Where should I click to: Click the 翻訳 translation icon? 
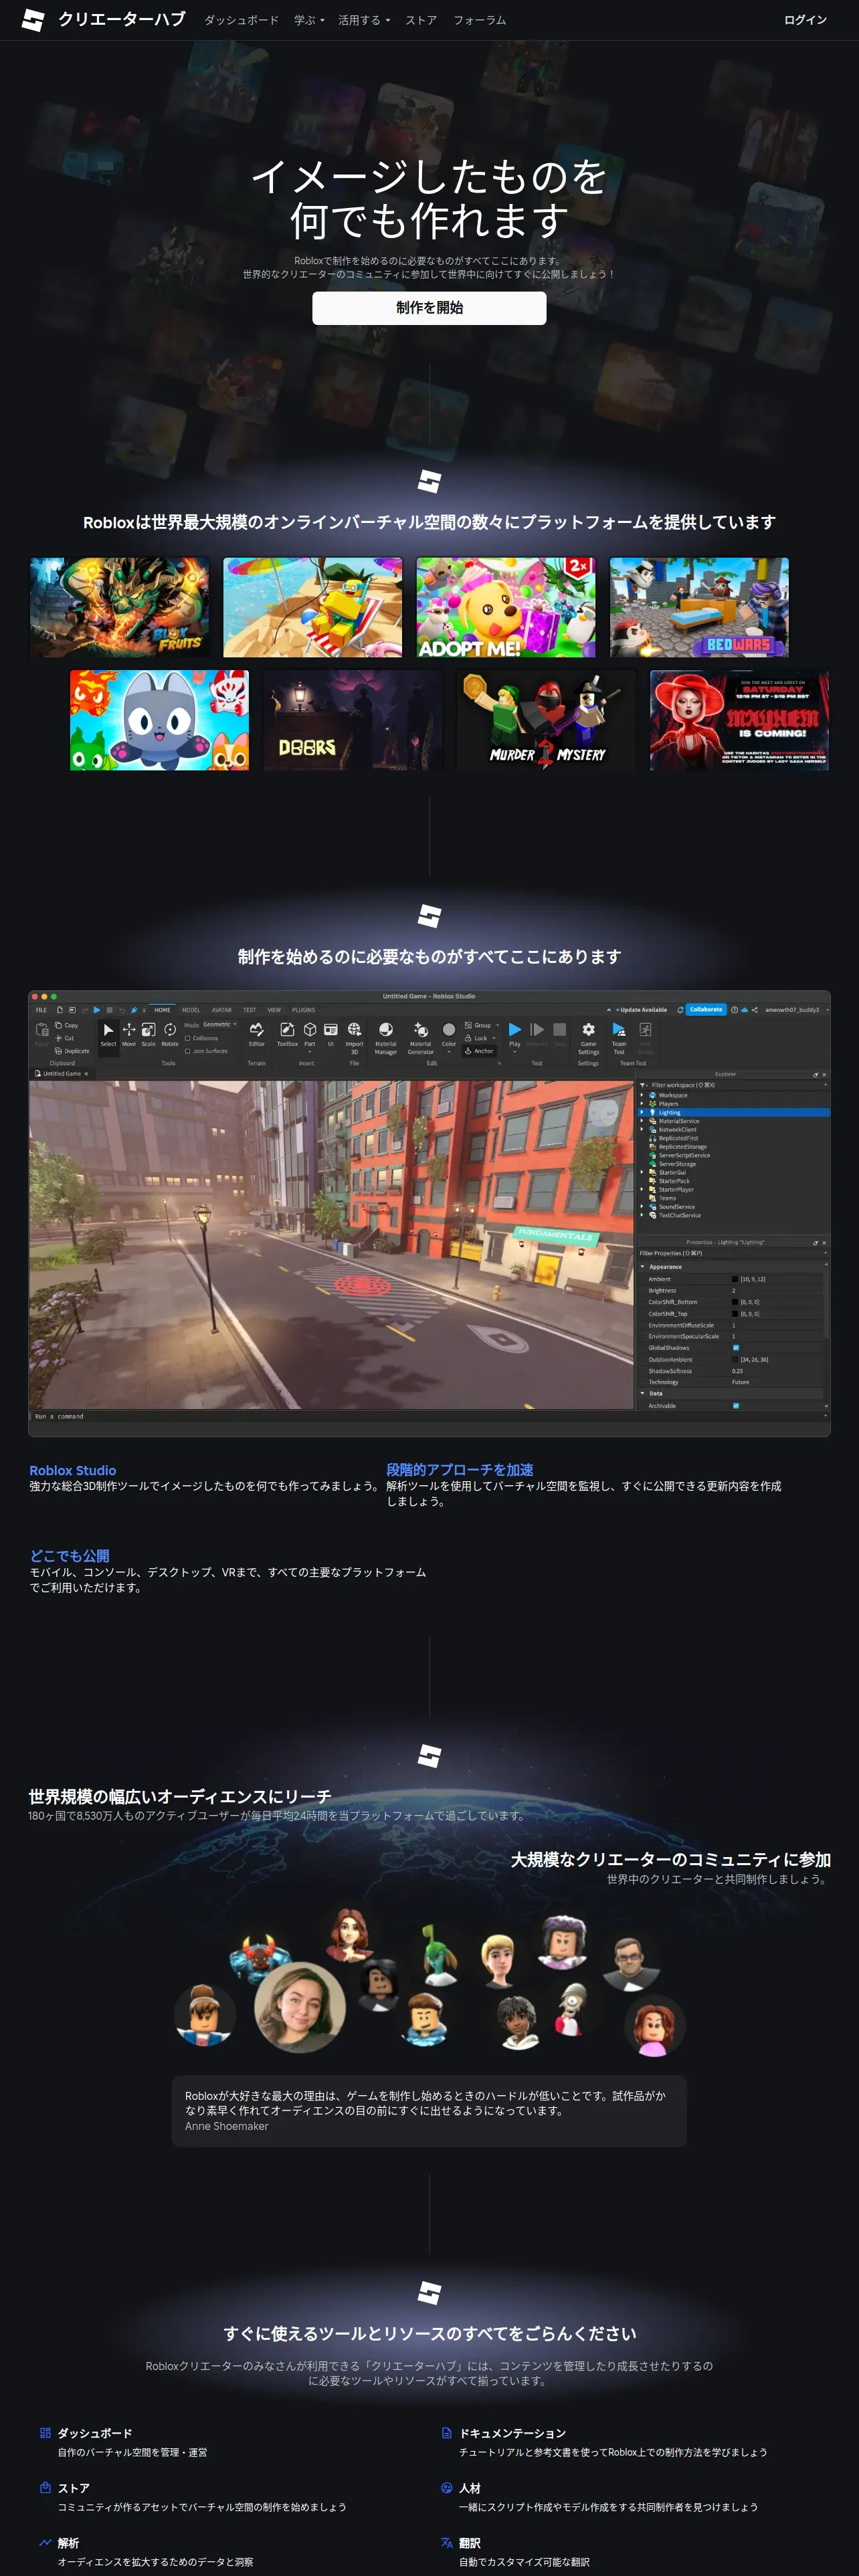pos(447,2542)
